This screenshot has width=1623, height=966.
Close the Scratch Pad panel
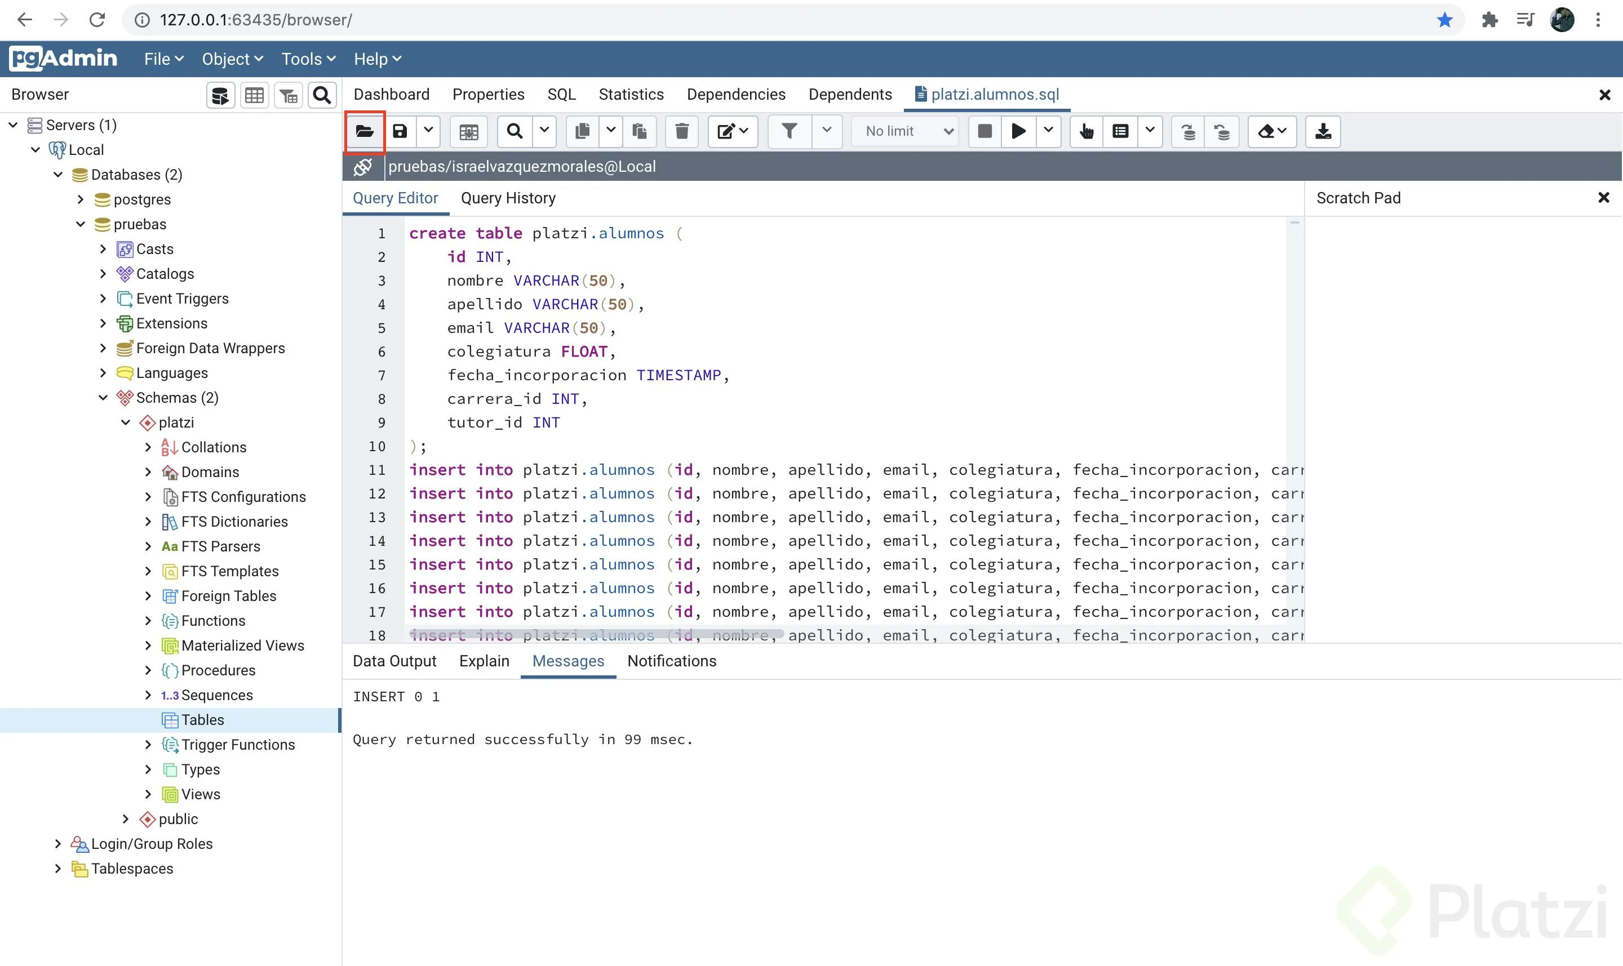coord(1603,198)
